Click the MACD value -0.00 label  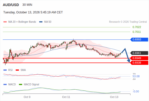pos(136,91)
